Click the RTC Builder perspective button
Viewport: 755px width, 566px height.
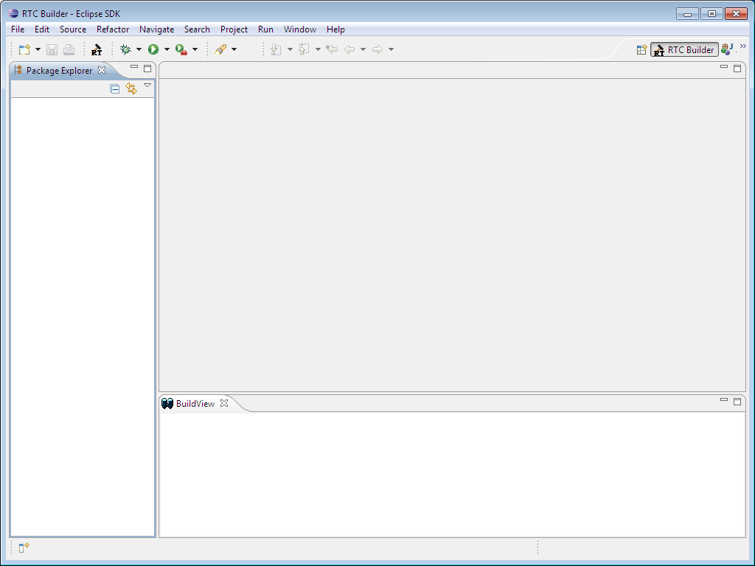click(x=684, y=49)
